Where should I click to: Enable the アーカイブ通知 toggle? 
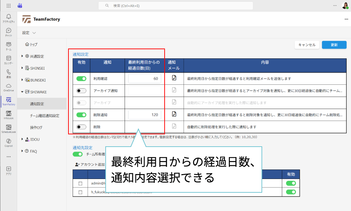(x=81, y=91)
